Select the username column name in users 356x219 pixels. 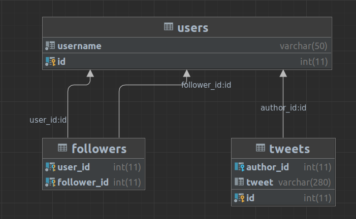79,46
